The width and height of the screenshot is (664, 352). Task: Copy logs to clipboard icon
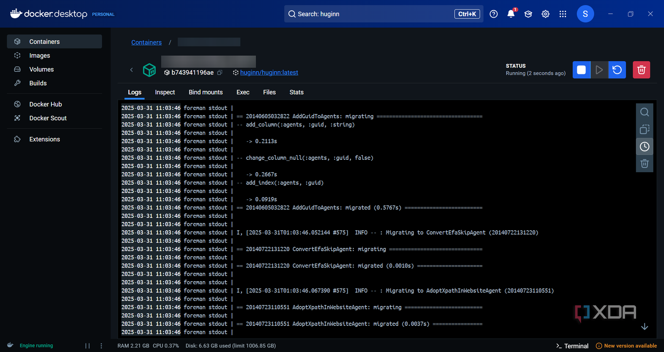[645, 129]
